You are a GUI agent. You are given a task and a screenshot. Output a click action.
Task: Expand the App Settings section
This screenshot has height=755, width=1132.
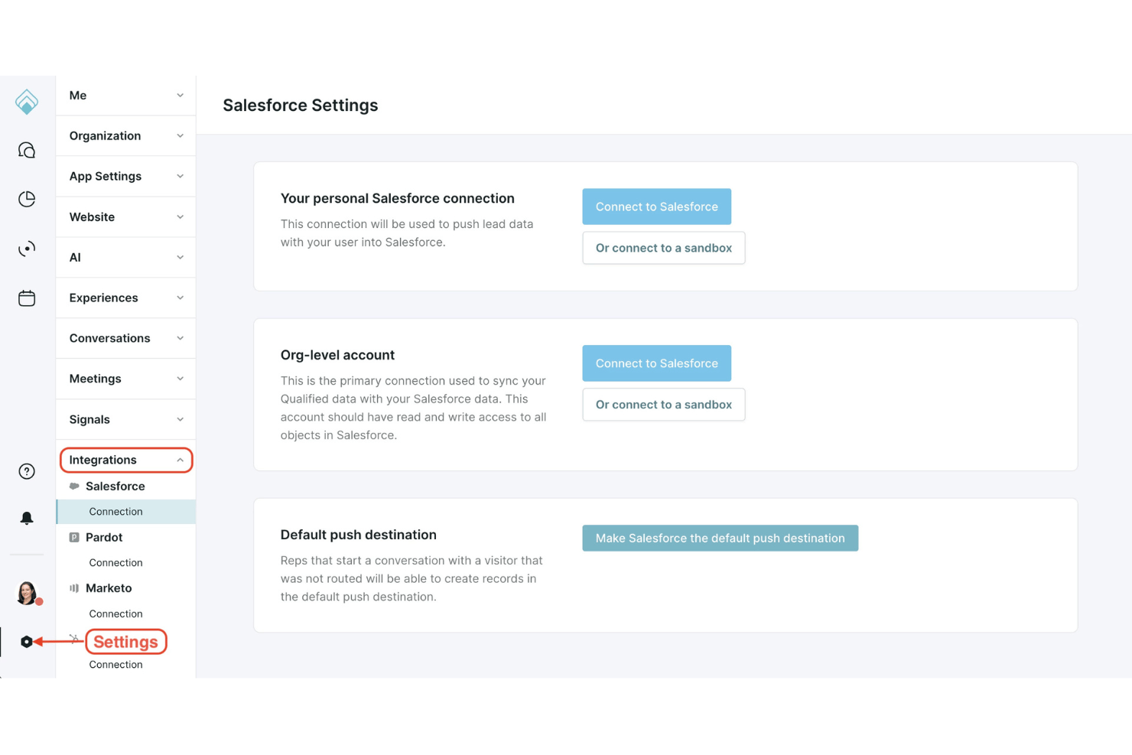[126, 177]
